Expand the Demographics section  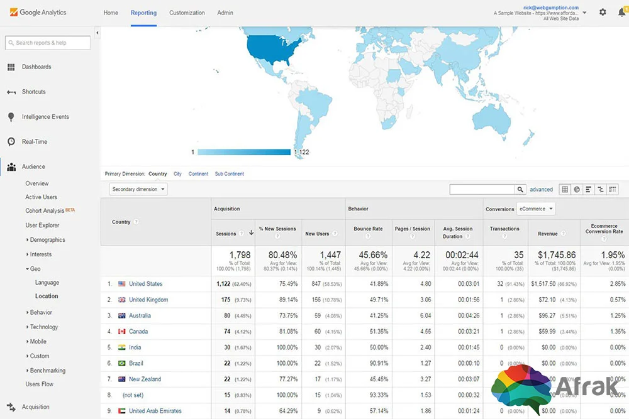pyautogui.click(x=45, y=239)
